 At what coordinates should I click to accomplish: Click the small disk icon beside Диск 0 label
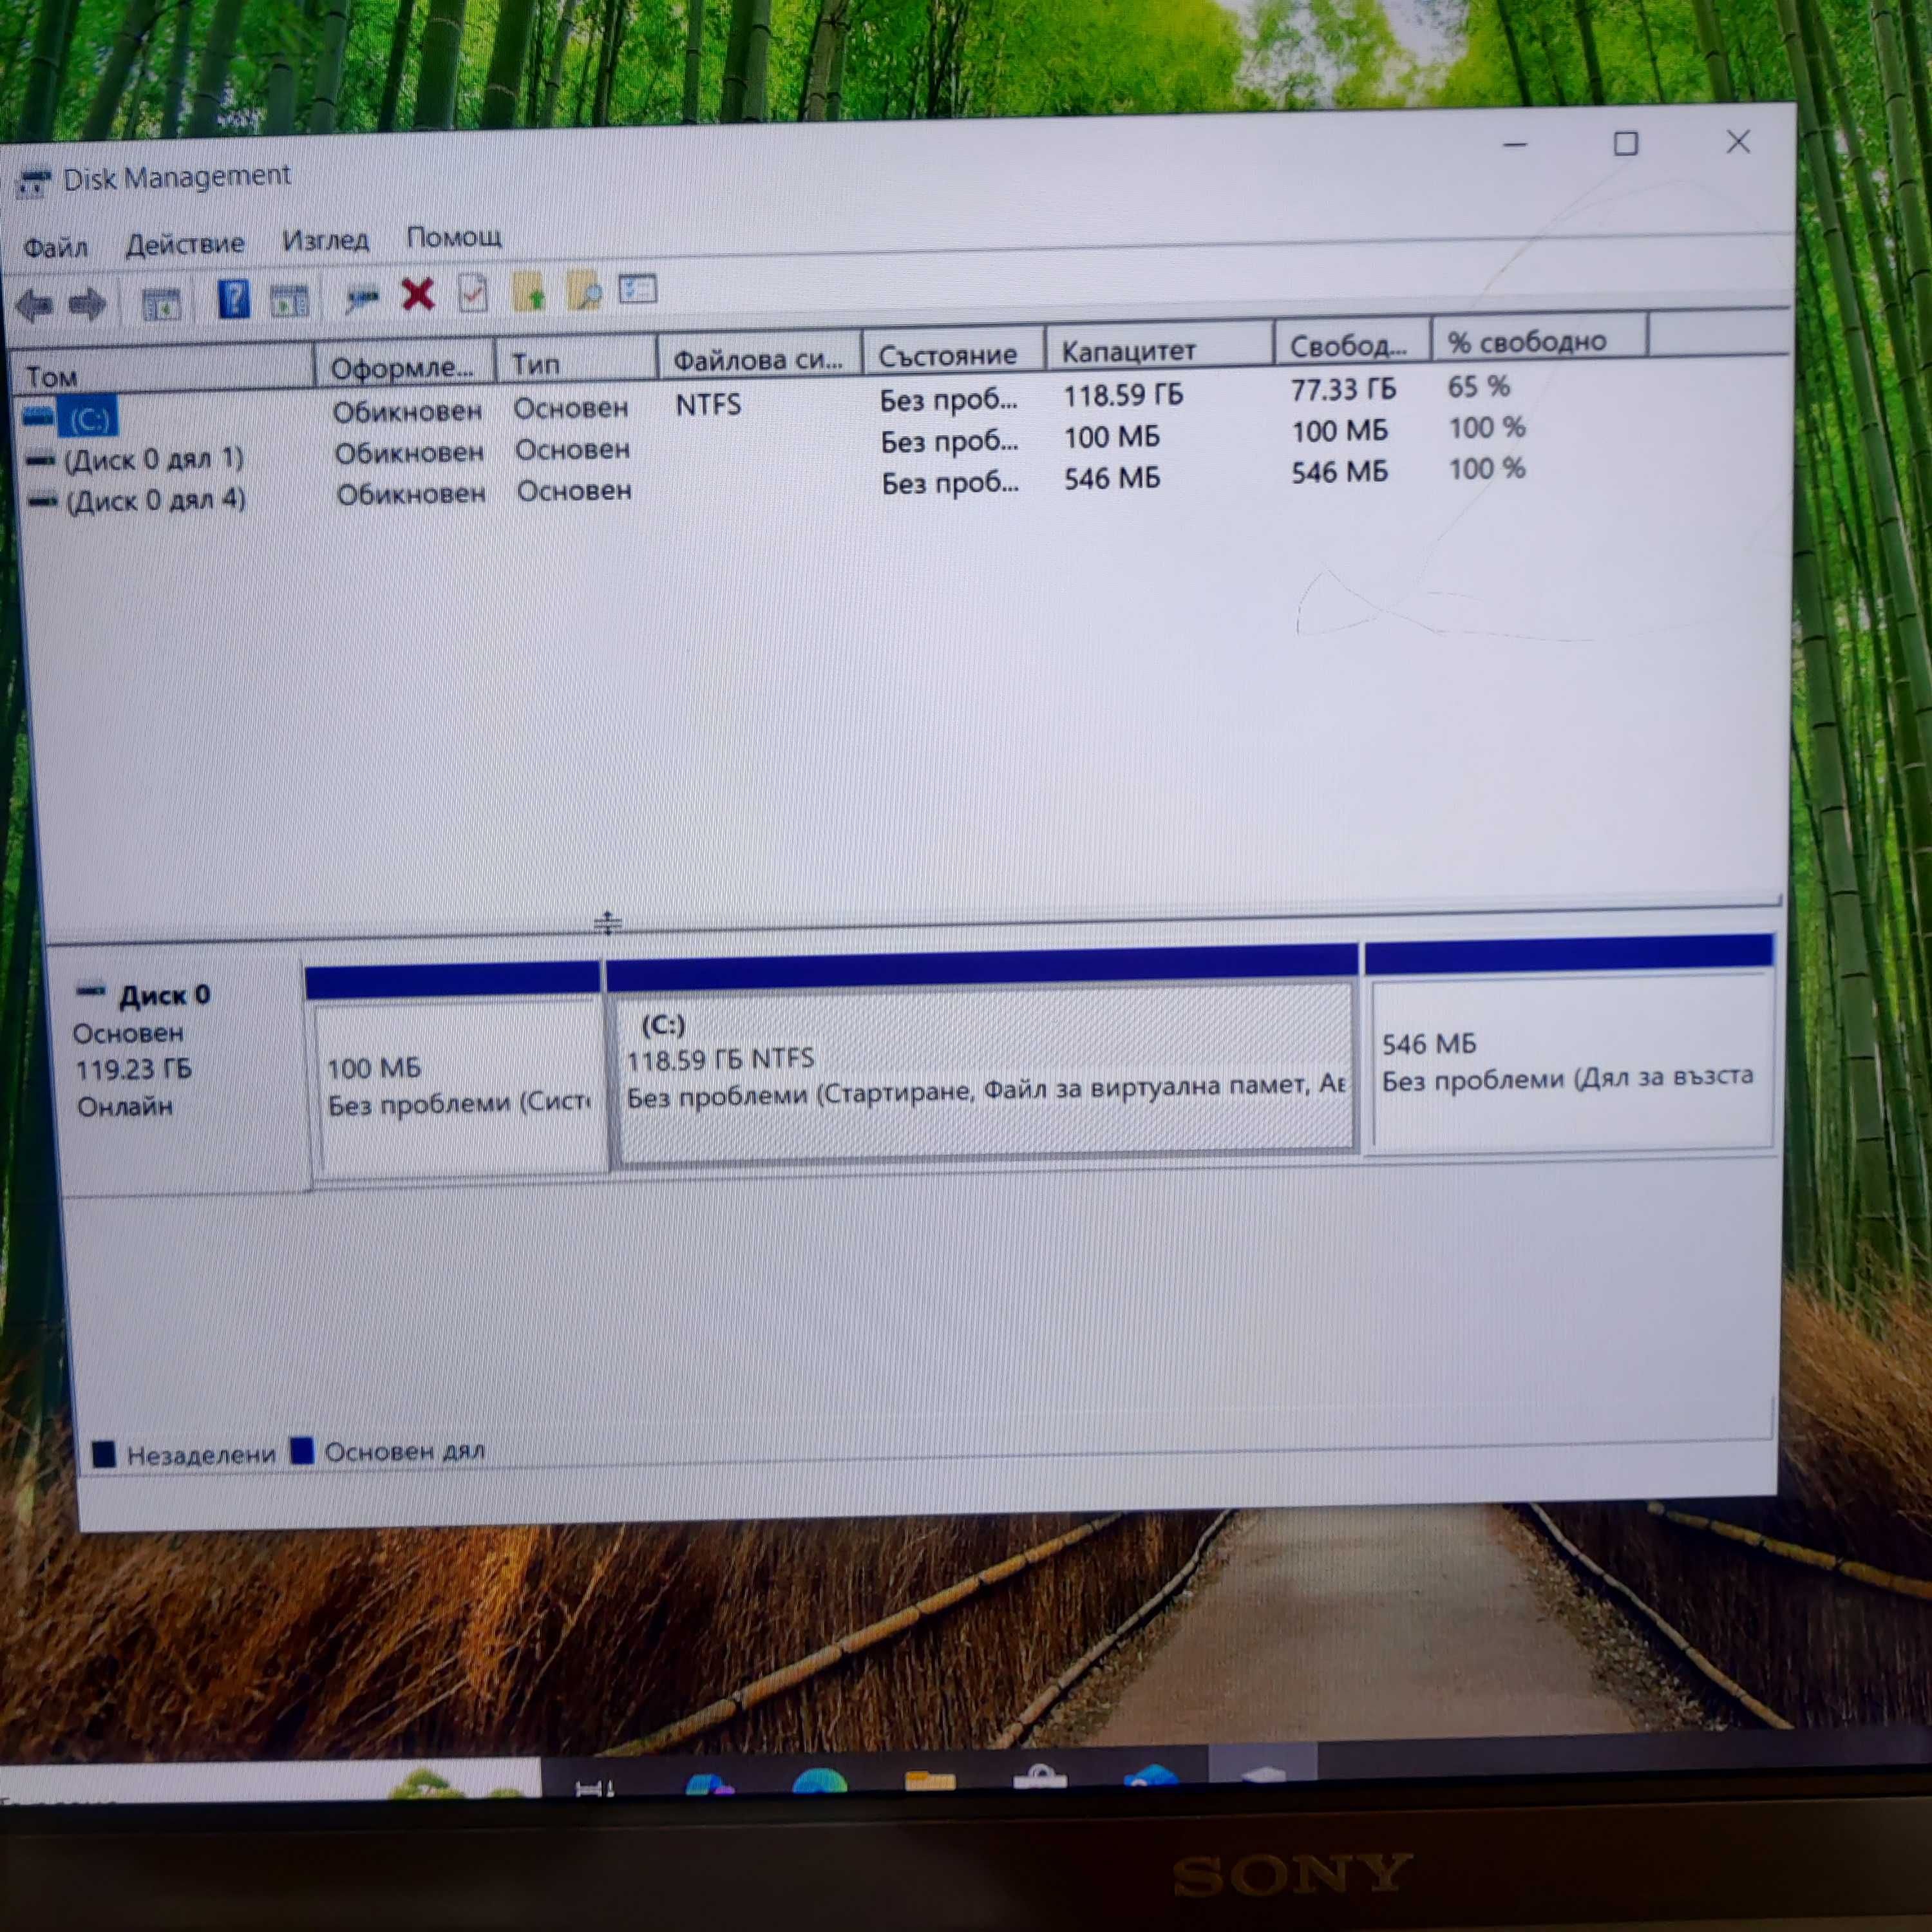(90, 991)
